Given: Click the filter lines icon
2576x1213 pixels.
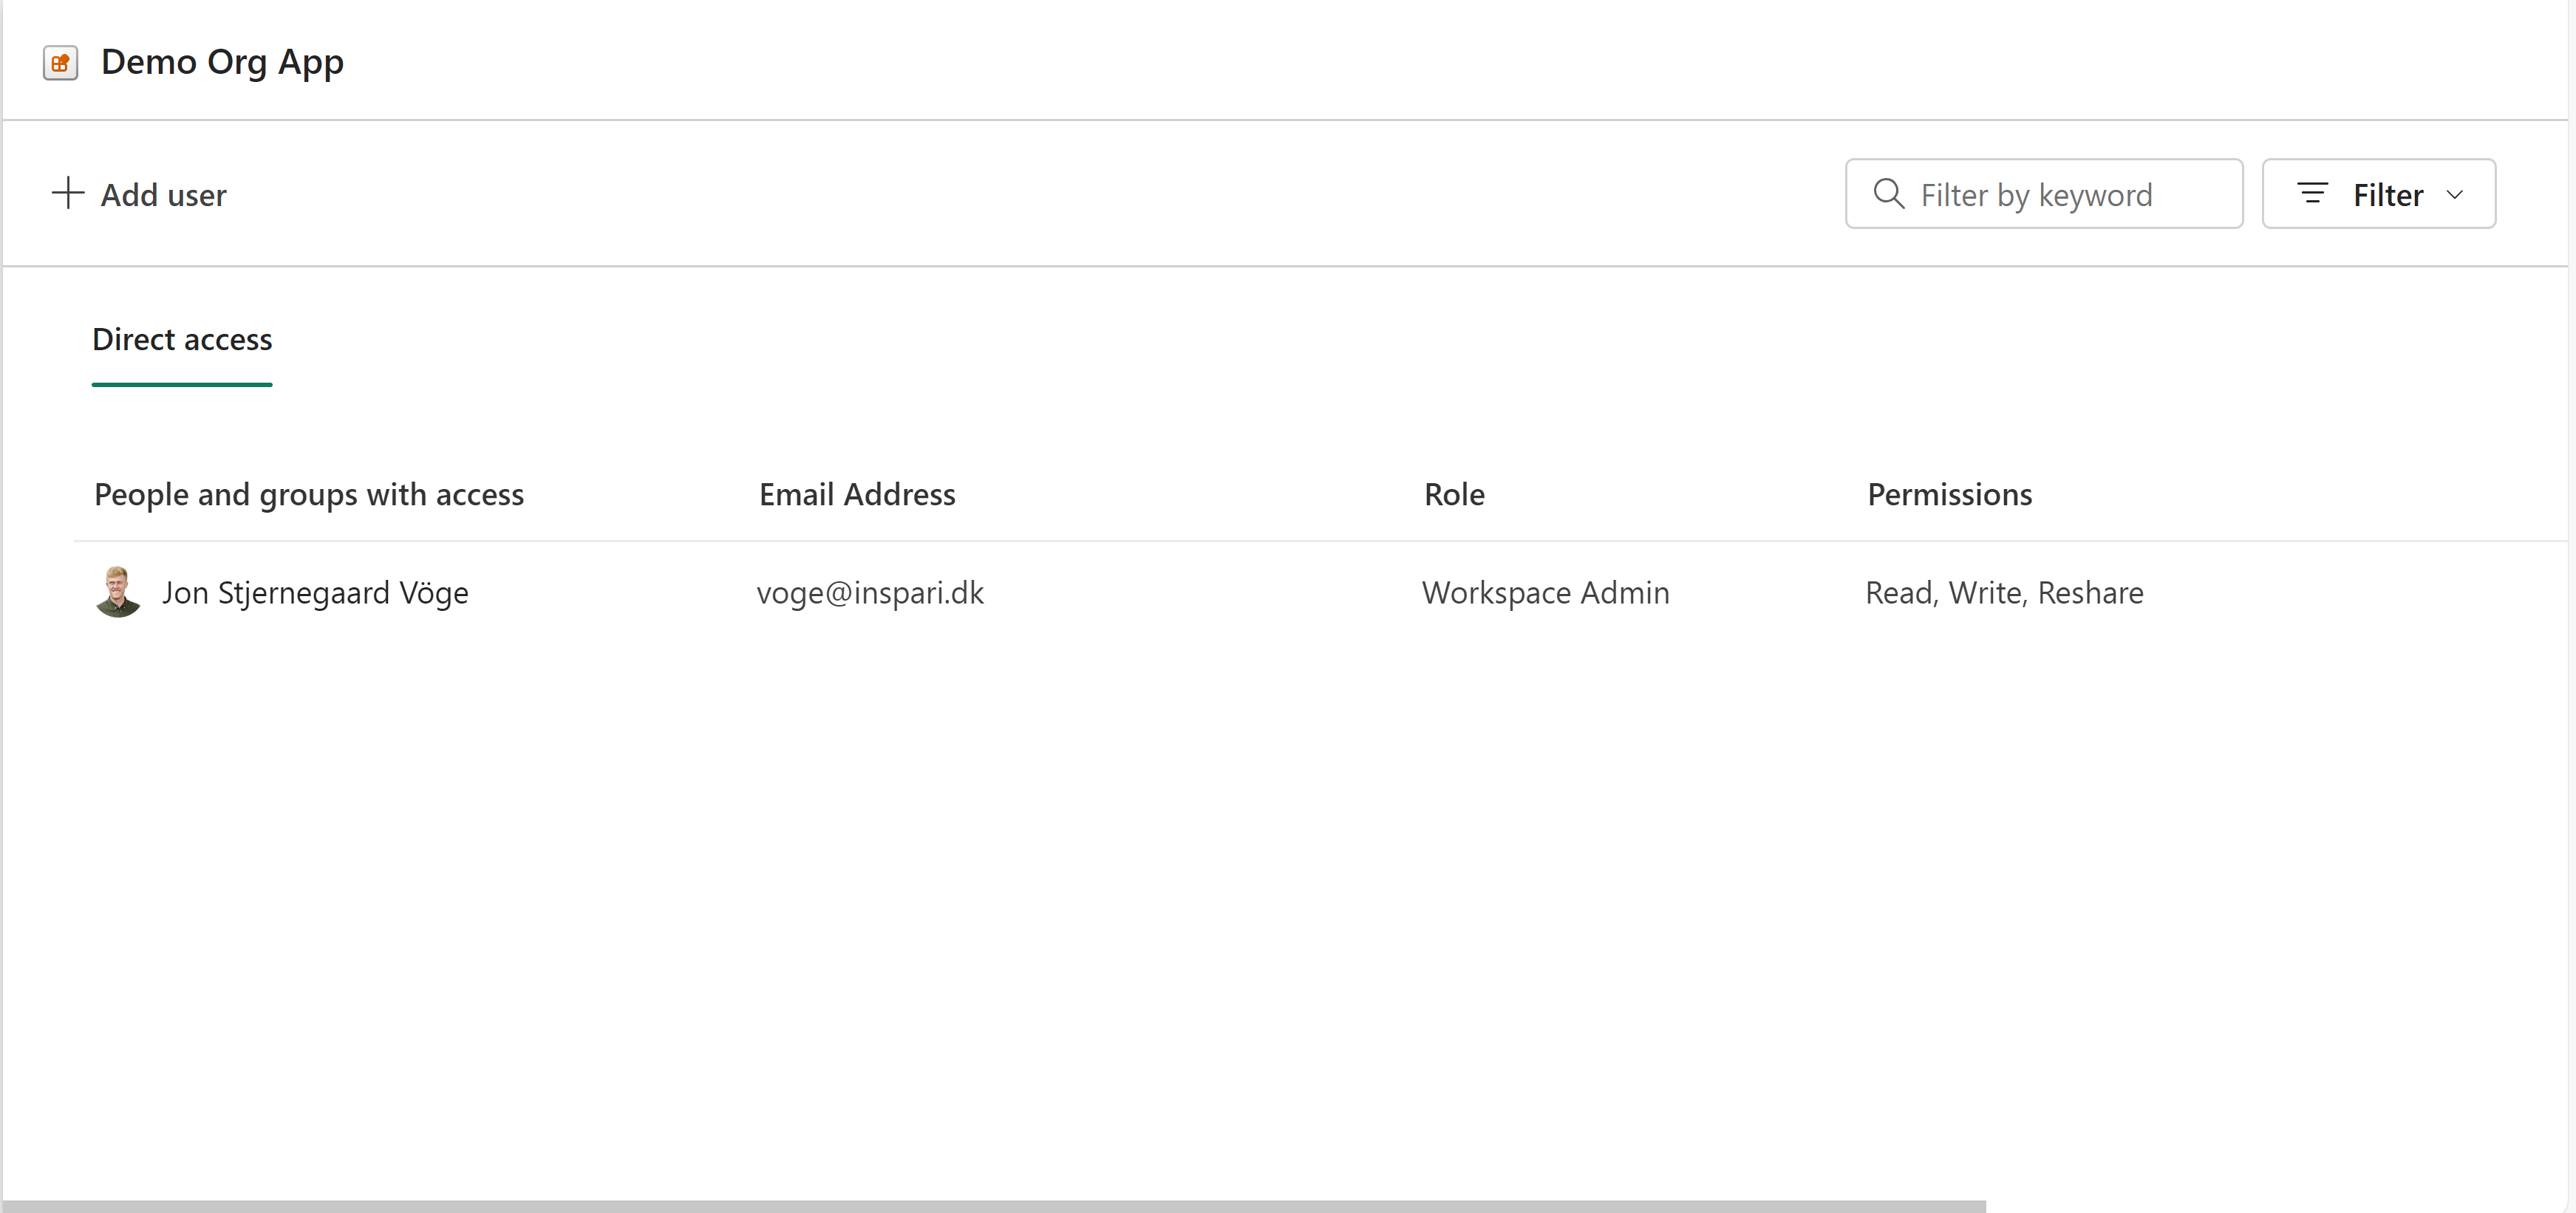Looking at the screenshot, I should pyautogui.click(x=2312, y=193).
